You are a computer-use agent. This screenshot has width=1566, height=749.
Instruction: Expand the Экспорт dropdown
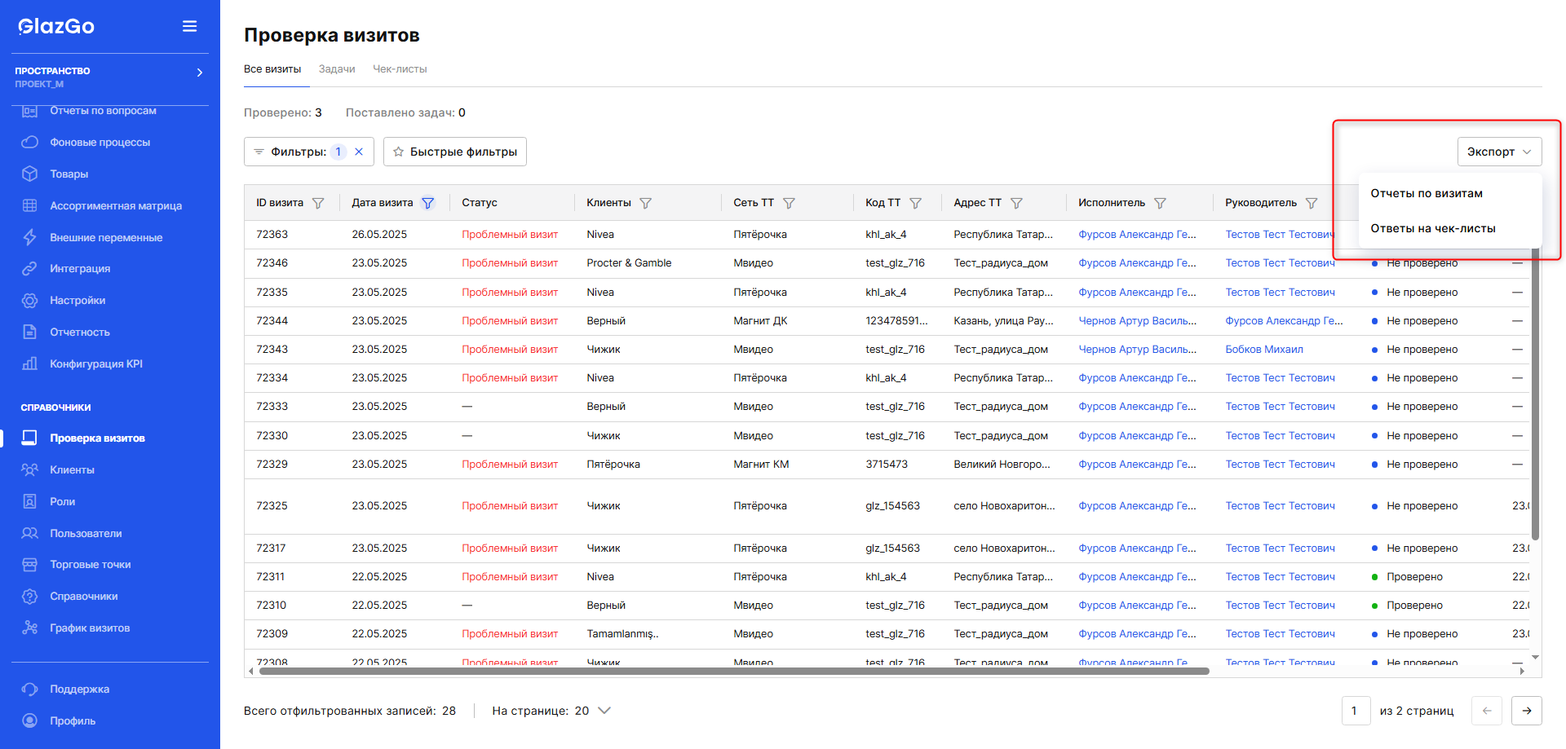(x=1499, y=152)
